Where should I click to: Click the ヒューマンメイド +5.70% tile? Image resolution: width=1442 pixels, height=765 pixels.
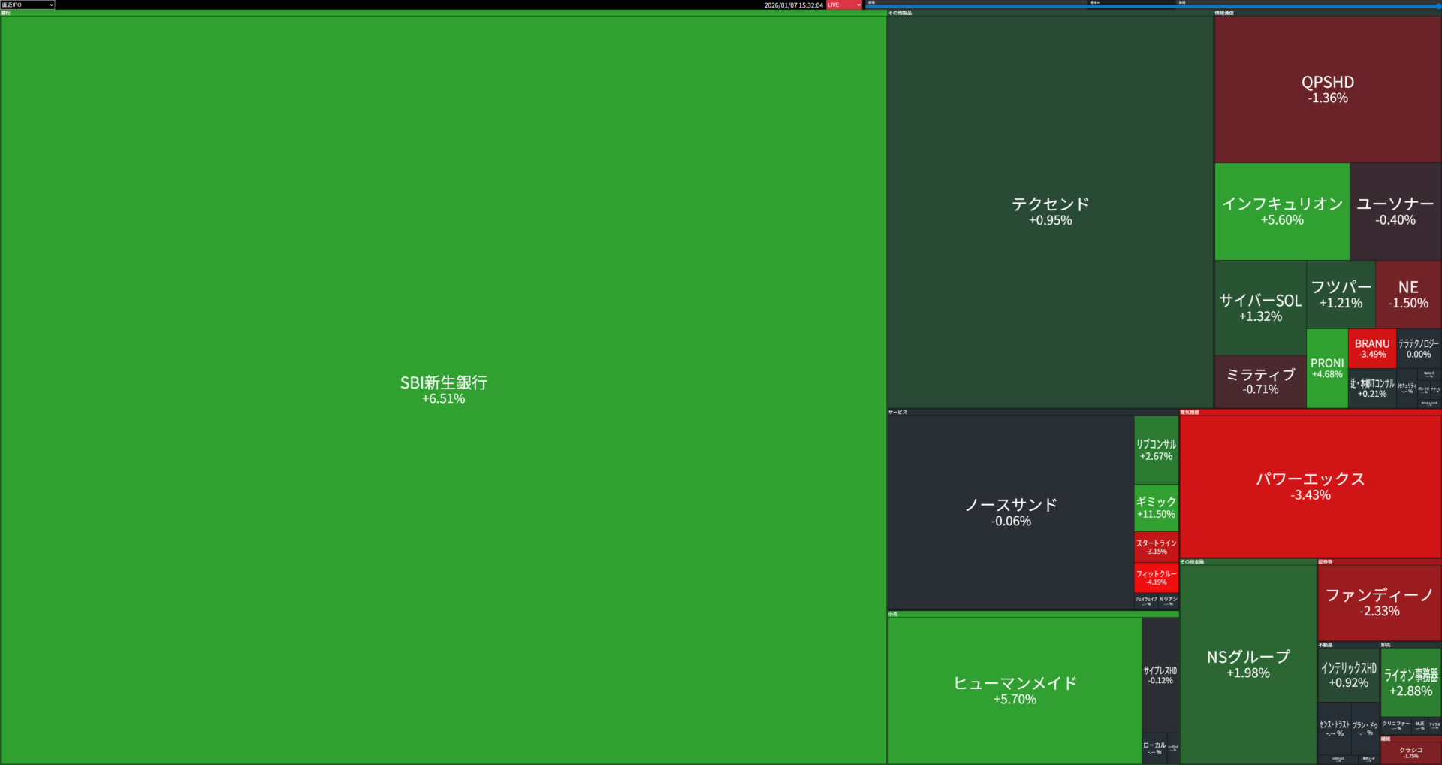[1014, 690]
